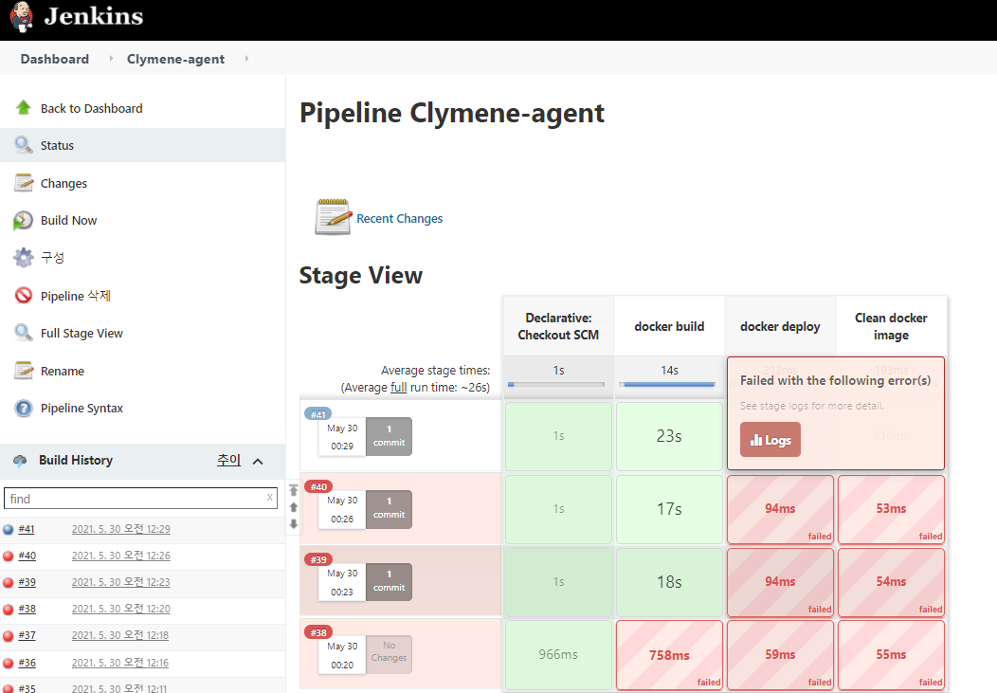Page up build history arrow
Viewport: 997px width, 693px height.
tap(294, 507)
